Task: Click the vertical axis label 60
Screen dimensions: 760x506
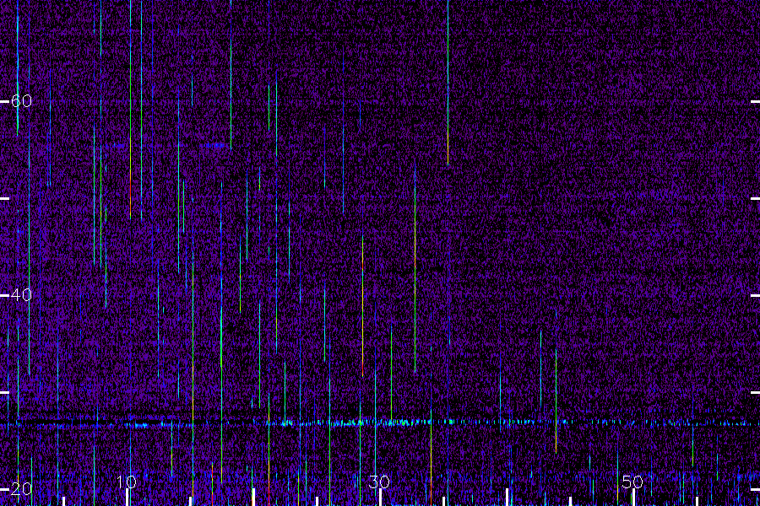Action: click(21, 101)
